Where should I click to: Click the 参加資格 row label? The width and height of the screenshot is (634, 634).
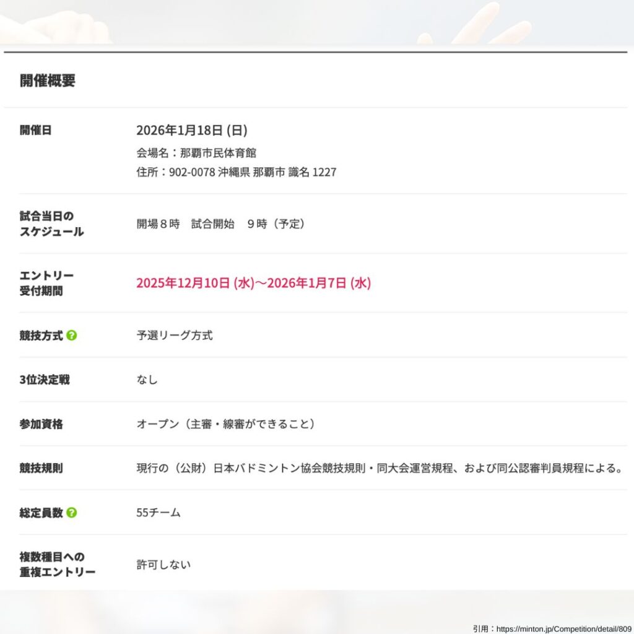(x=41, y=424)
